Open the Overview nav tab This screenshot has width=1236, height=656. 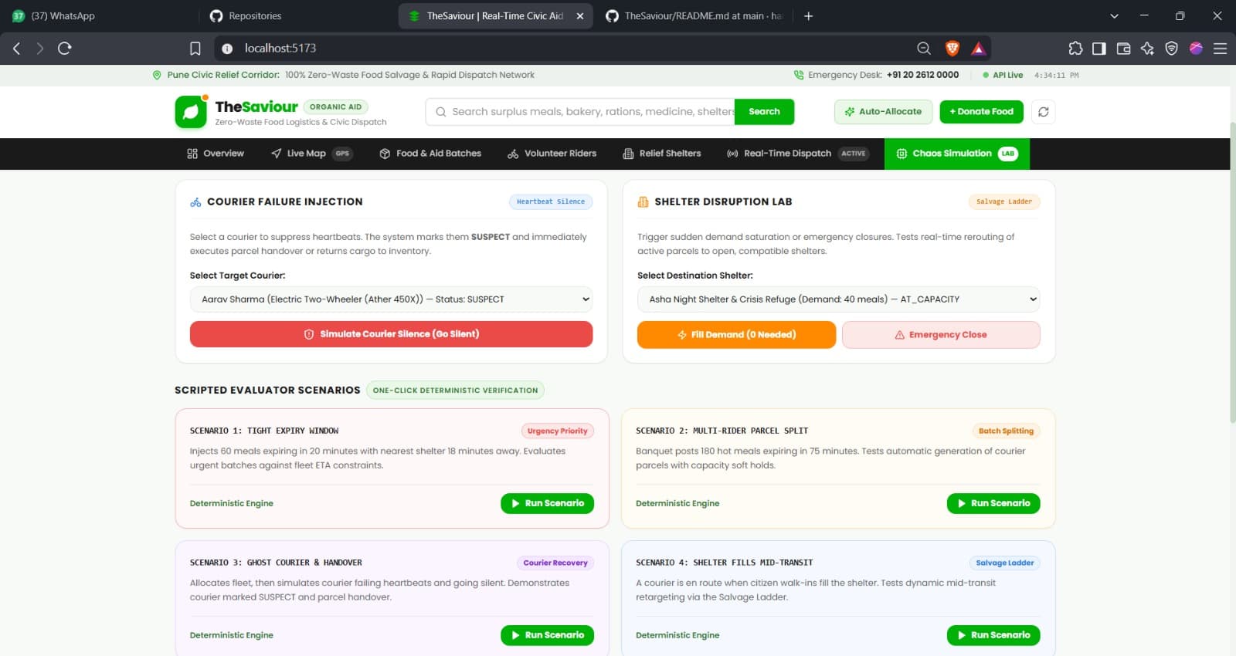click(216, 154)
